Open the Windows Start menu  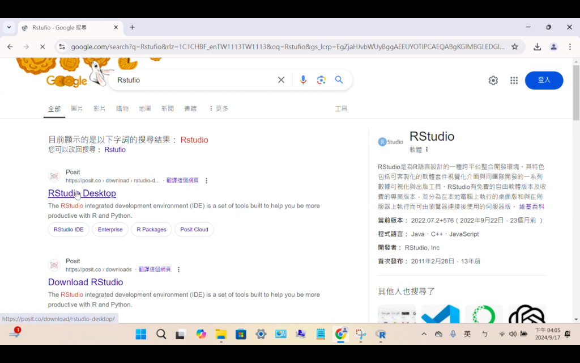pyautogui.click(x=141, y=334)
